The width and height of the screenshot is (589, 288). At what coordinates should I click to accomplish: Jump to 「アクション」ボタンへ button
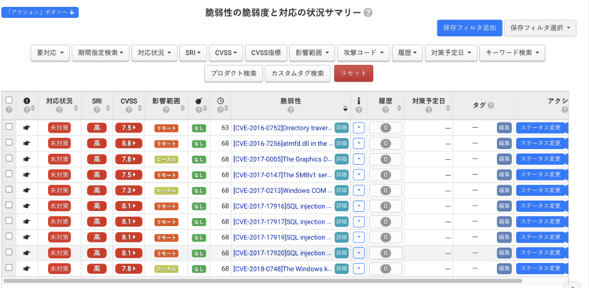(40, 13)
